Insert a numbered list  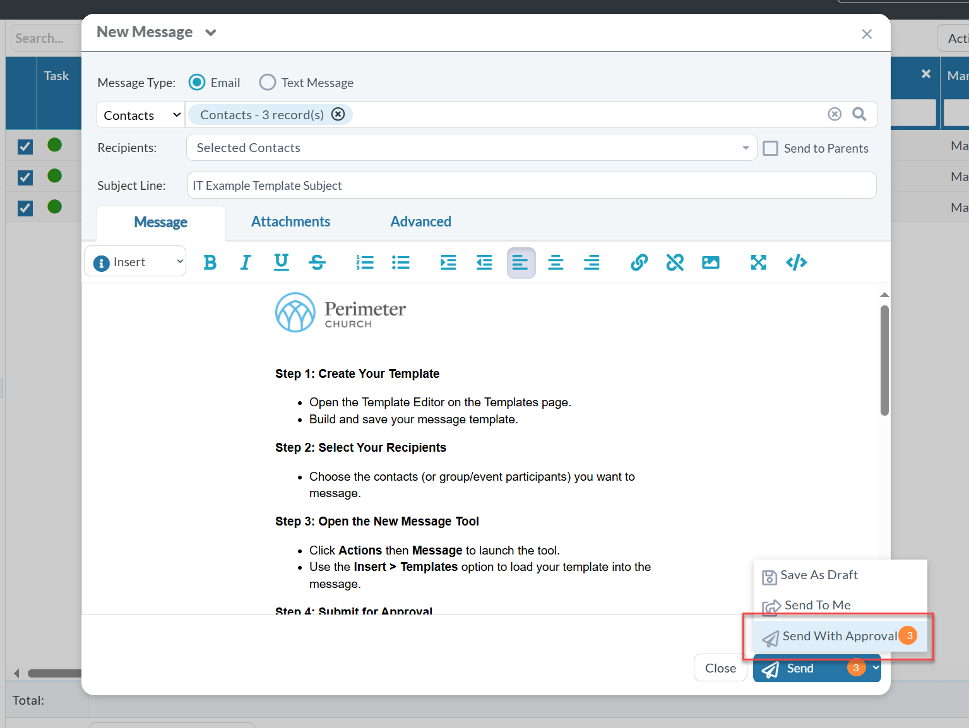point(364,262)
